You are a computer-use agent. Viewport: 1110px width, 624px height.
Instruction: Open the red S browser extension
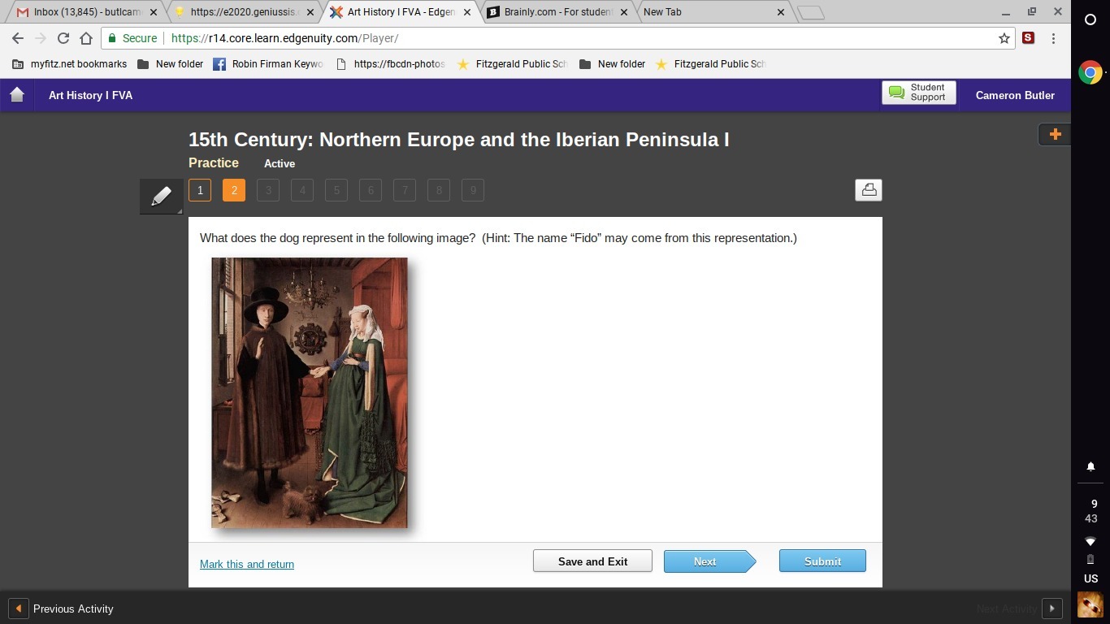click(x=1029, y=38)
